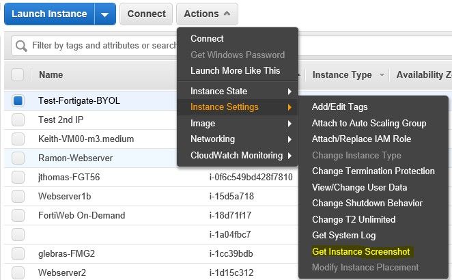Screen dimensions: 452x280
Task: Check the jthomas-FGT56 row checkbox
Action: tap(18, 177)
